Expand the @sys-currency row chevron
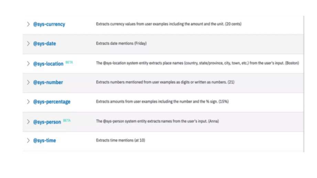The image size is (317, 178). [x=28, y=24]
